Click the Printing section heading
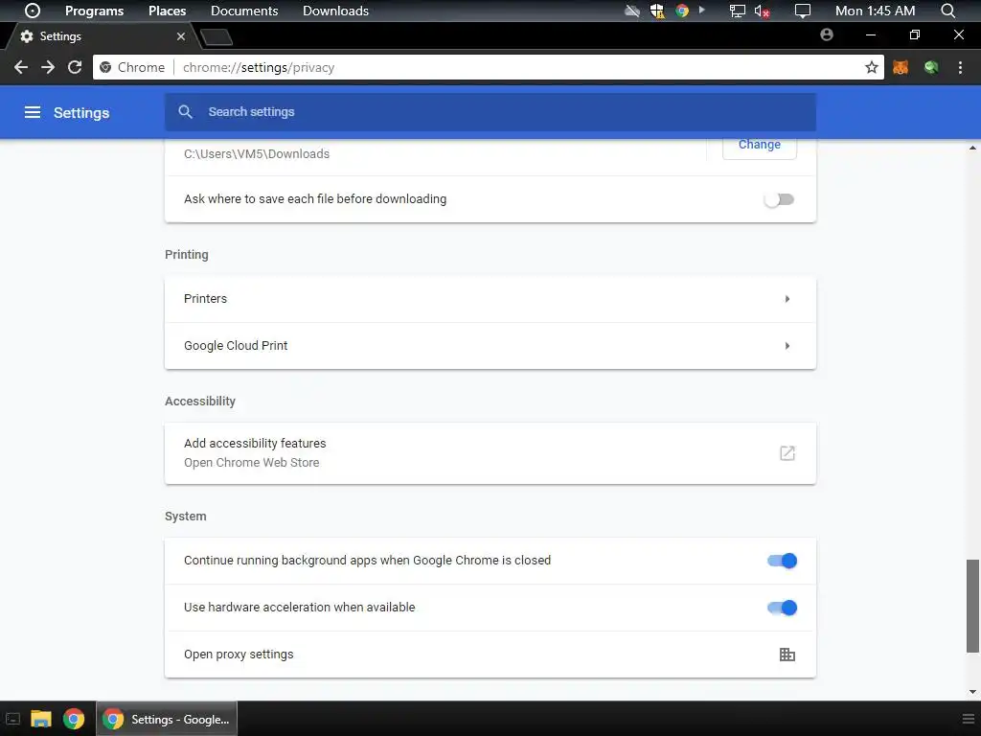Screen dimensions: 981x736 [187, 255]
